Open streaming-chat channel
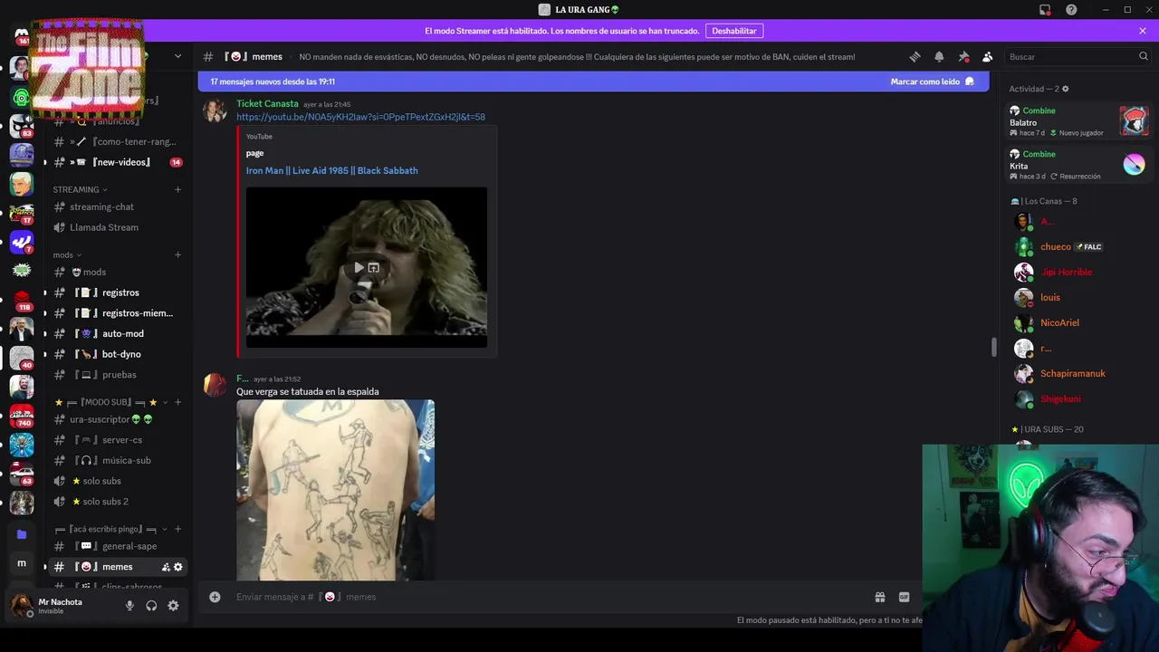The height and width of the screenshot is (652, 1159). coord(117,206)
